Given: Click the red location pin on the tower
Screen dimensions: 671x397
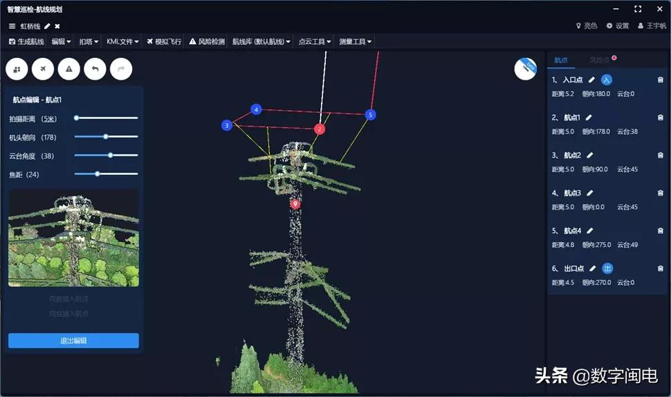Looking at the screenshot, I should pos(295,203).
